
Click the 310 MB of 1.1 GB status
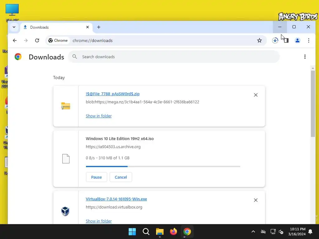107,158
